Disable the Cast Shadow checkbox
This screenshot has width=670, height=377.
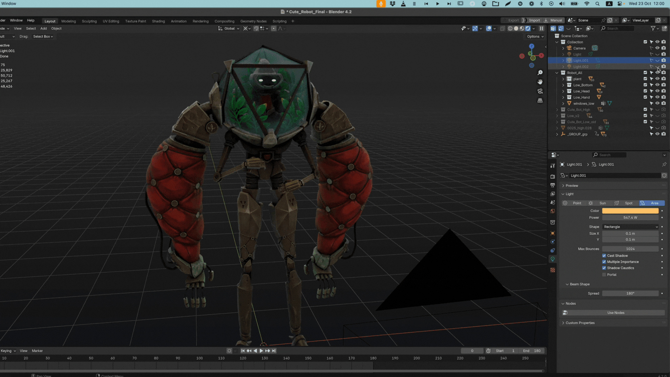pyautogui.click(x=604, y=256)
